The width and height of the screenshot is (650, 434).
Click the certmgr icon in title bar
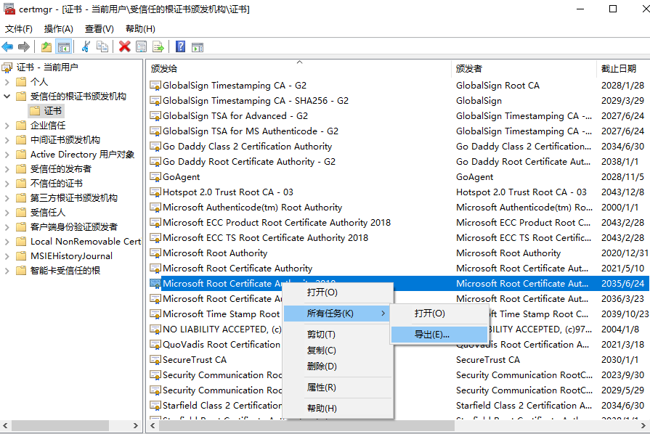[x=9, y=9]
